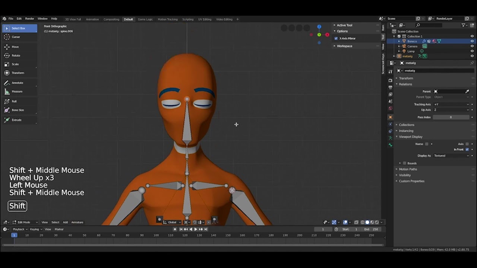Viewport: 477px width, 268px height.
Task: Open the outliner filter options
Action: point(464,25)
